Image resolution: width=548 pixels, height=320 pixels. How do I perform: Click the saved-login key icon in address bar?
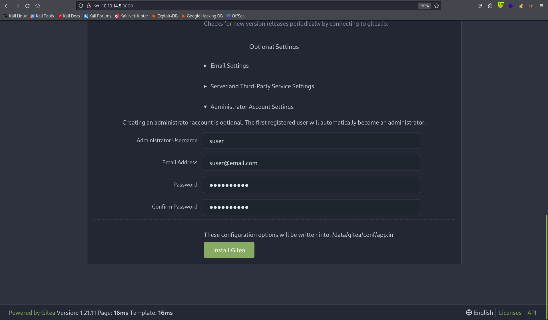pyautogui.click(x=97, y=6)
